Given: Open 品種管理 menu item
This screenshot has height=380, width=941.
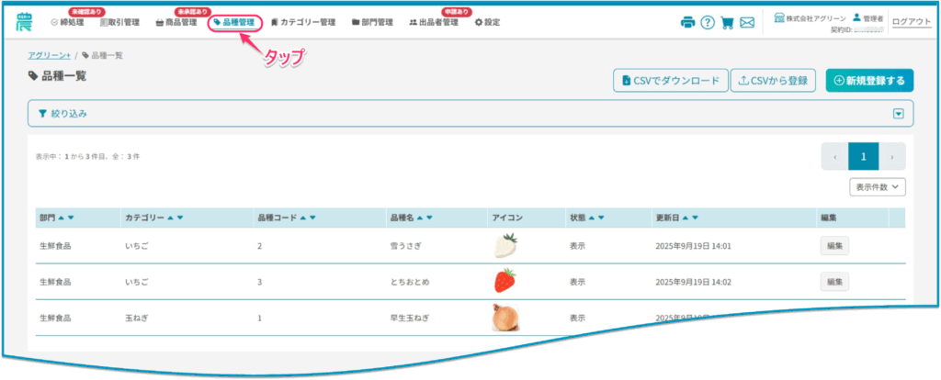Looking at the screenshot, I should (234, 22).
